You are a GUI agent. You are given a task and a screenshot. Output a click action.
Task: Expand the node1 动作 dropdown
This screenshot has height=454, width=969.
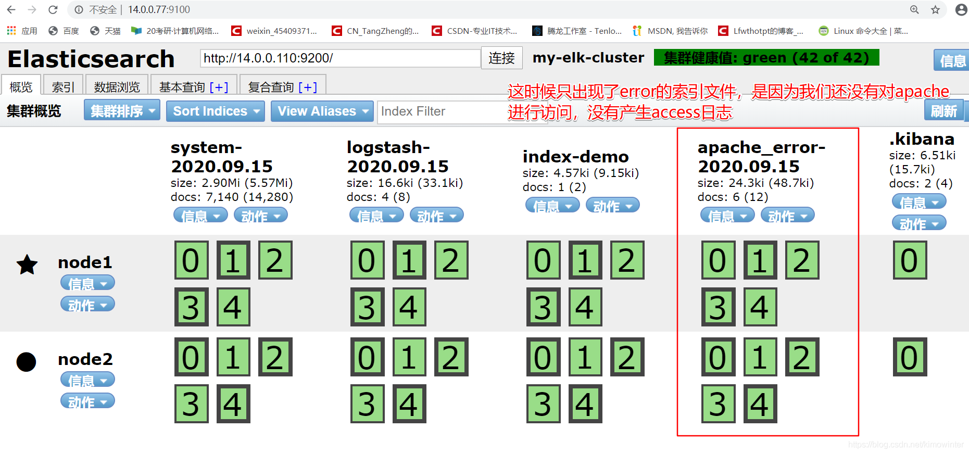tap(87, 304)
